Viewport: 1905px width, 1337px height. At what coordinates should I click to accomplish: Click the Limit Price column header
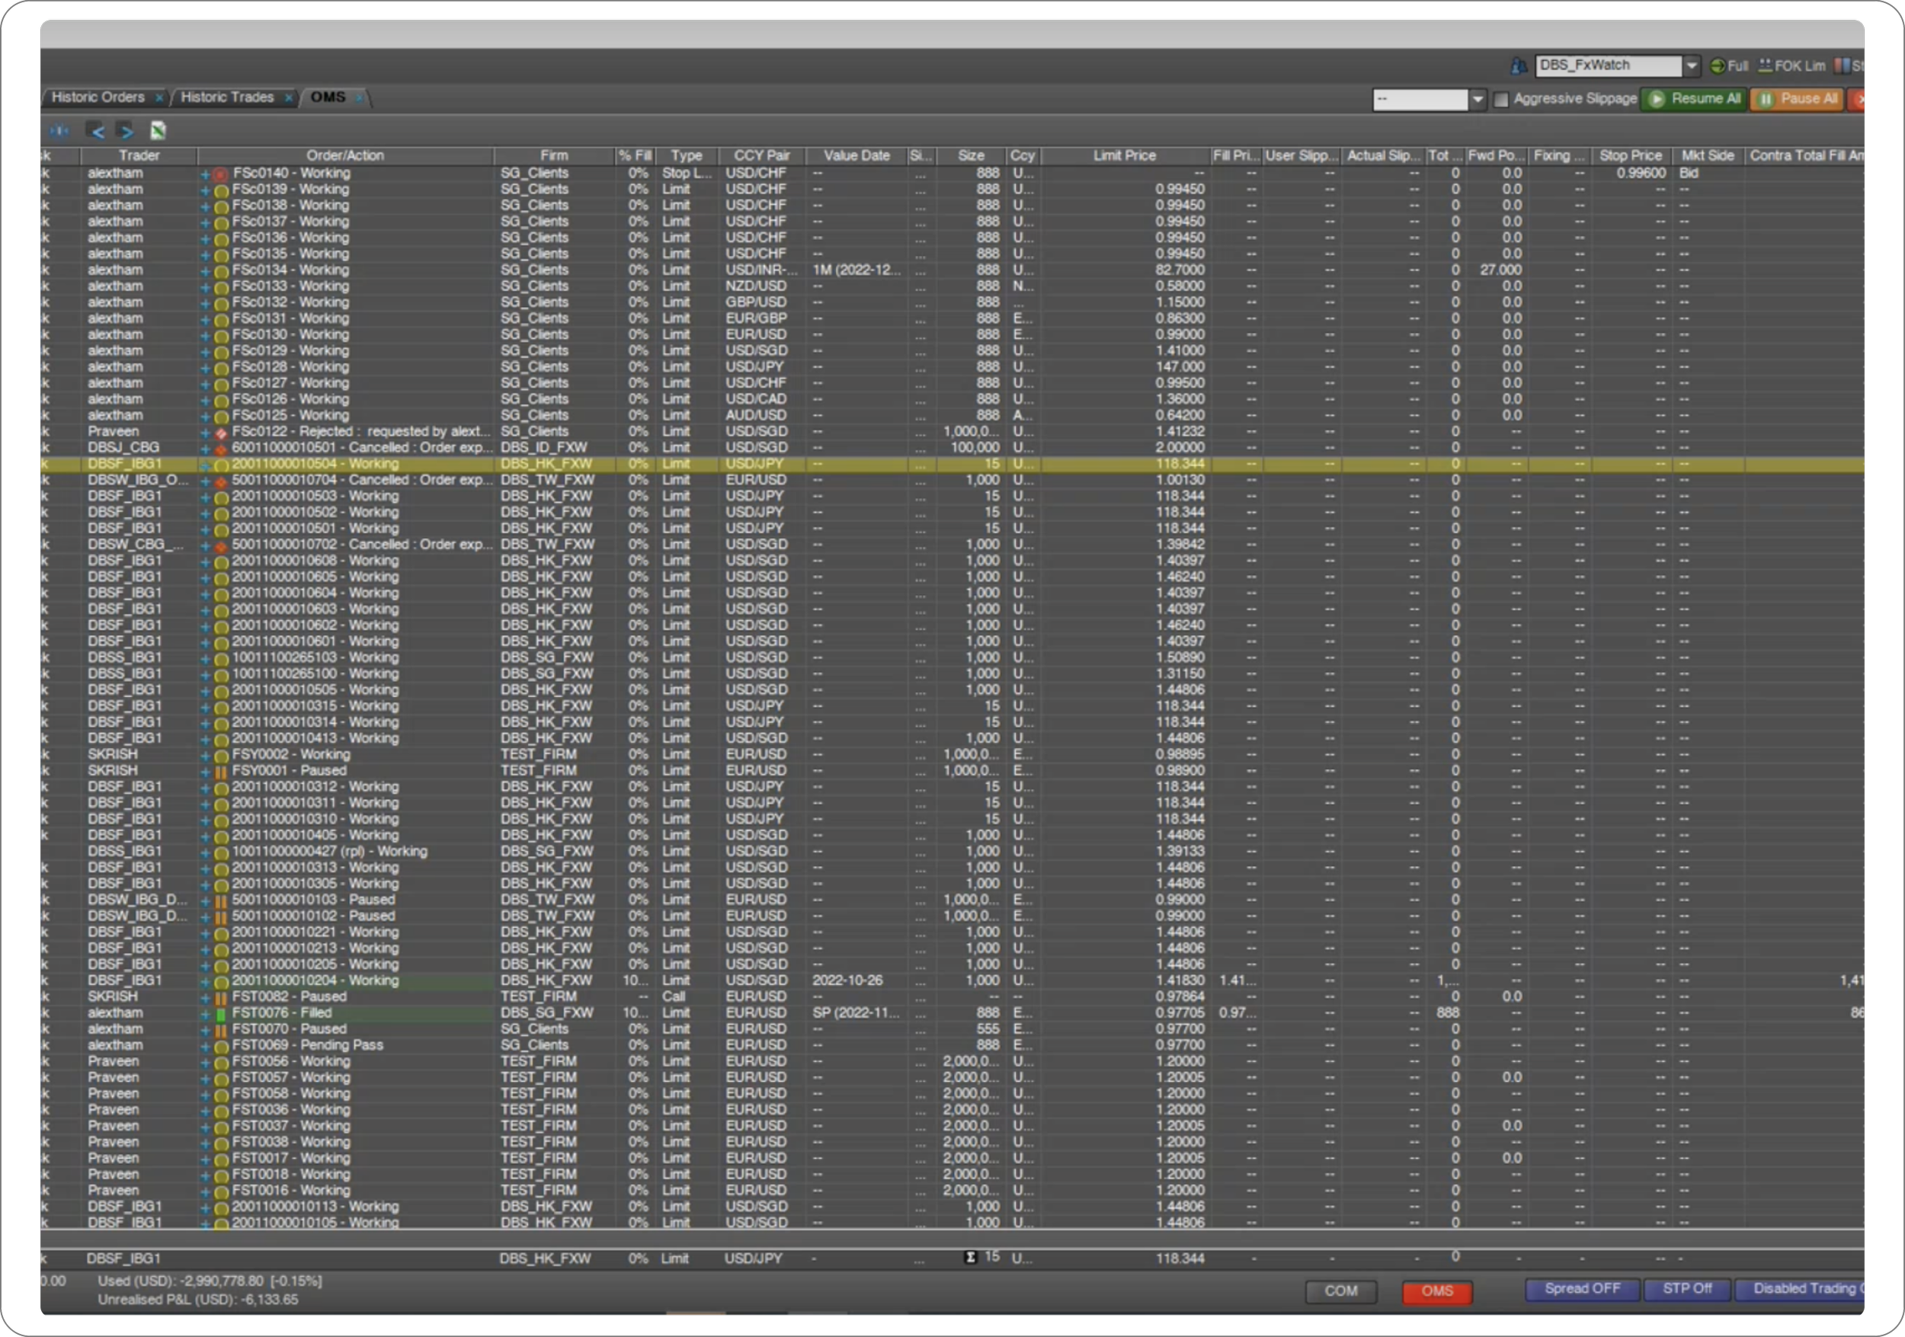pos(1123,155)
